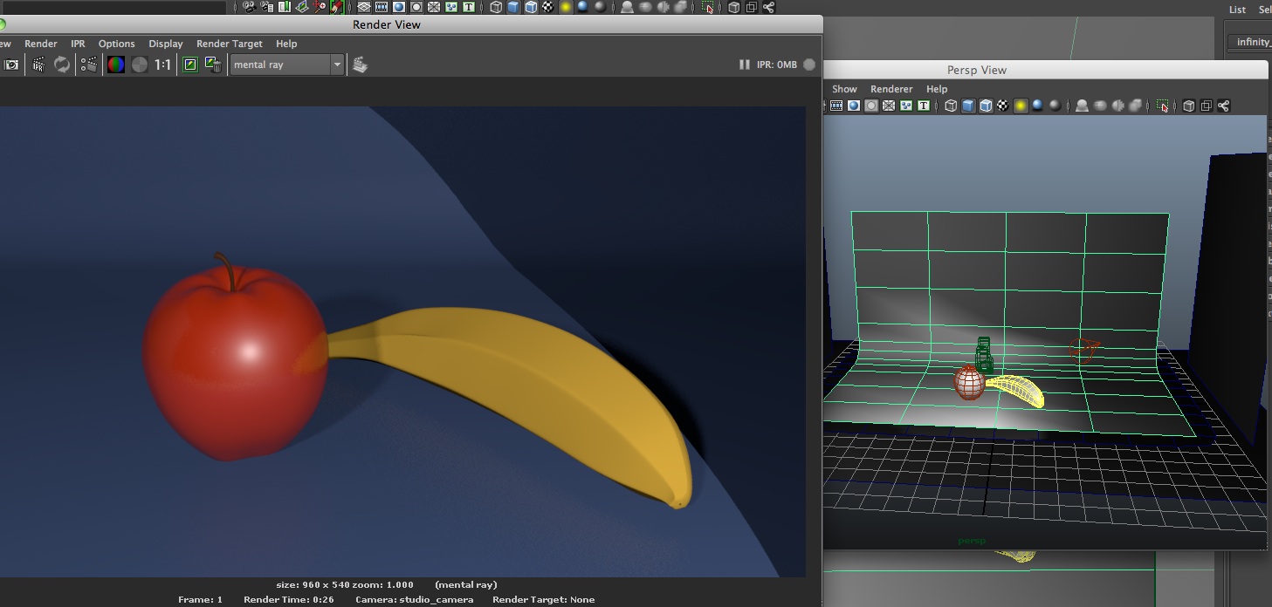Open the mental ray renderer dropdown

coord(287,65)
